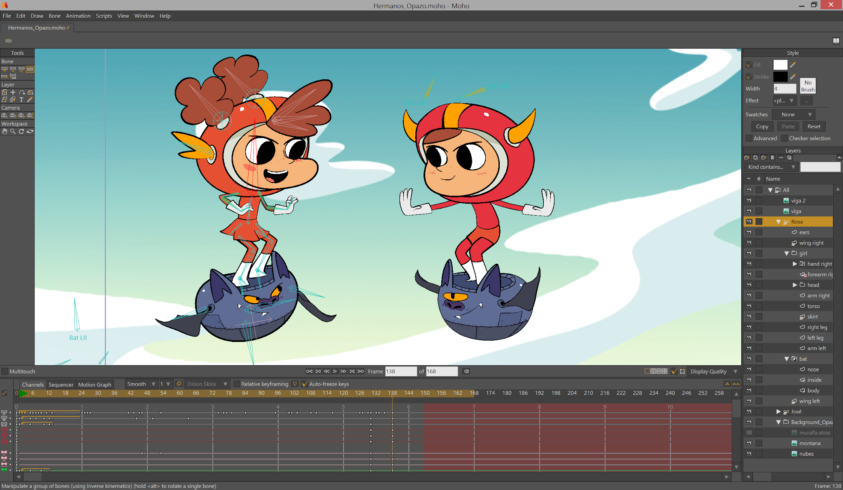Screen dimensions: 843x490
Task: Toggle Auto-freeze keys checkbox
Action: 305,384
